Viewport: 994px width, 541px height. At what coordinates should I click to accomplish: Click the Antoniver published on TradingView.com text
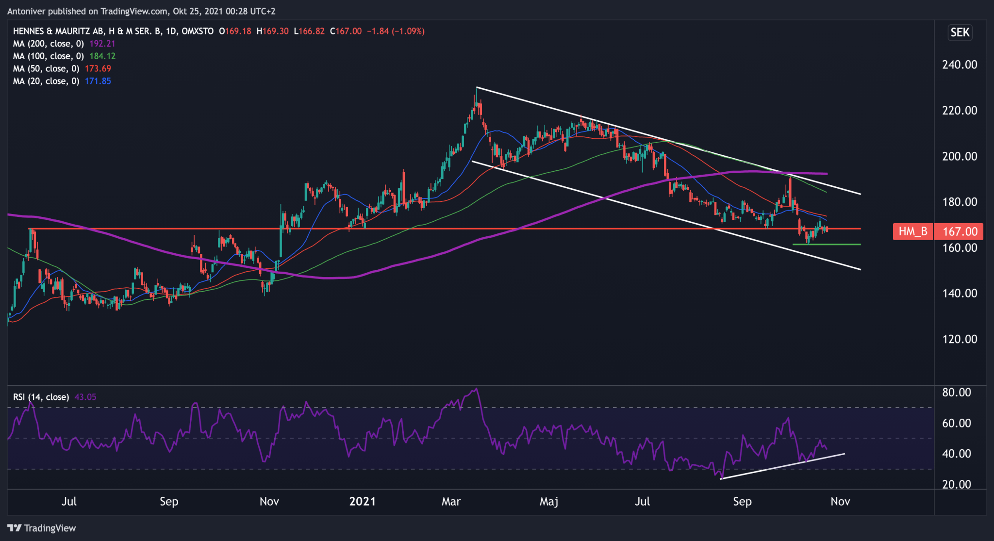[x=87, y=11]
